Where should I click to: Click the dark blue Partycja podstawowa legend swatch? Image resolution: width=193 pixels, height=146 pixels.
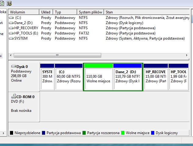click(44, 133)
